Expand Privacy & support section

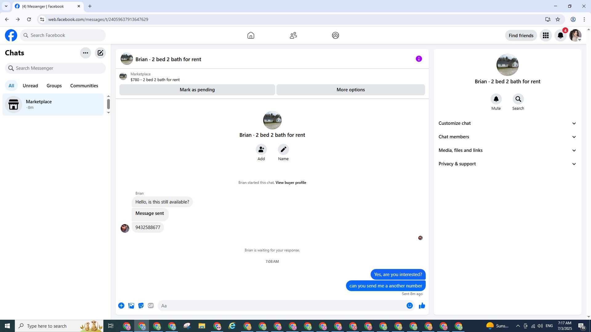(507, 164)
